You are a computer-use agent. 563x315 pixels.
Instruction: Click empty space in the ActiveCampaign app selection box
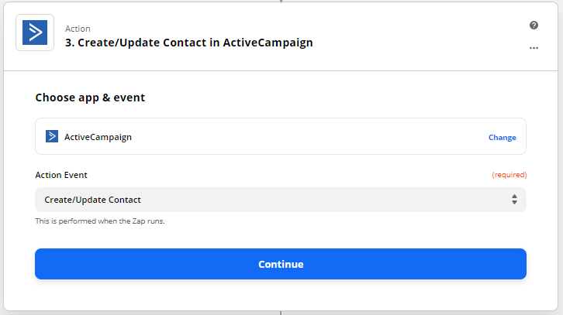point(310,137)
